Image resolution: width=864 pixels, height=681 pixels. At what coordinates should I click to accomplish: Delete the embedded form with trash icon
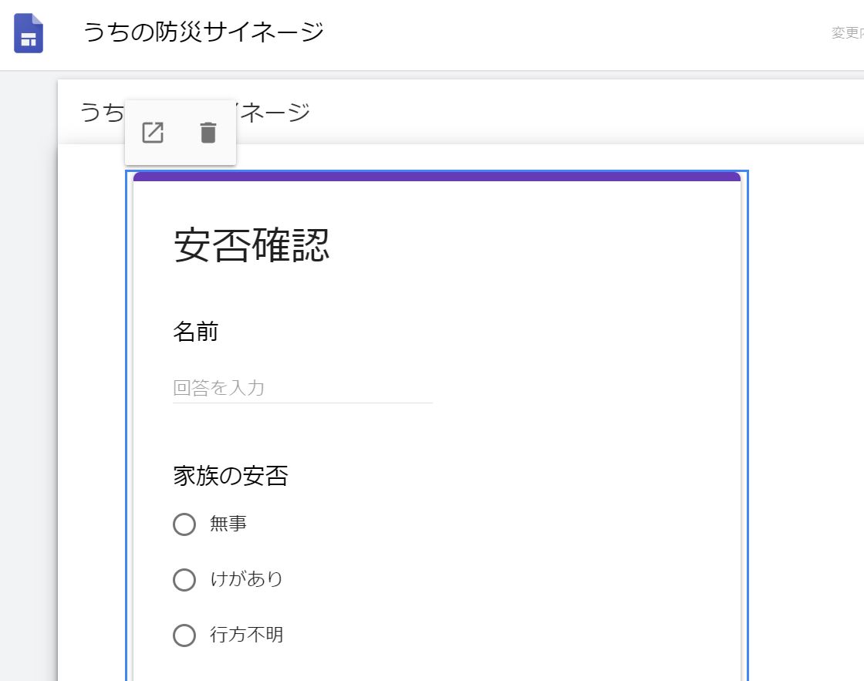point(208,133)
